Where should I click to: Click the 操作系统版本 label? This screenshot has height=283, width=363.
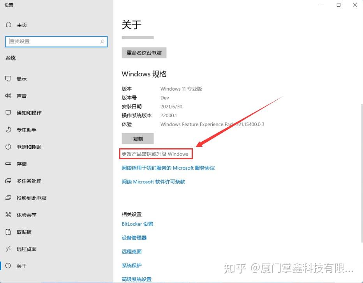137,116
